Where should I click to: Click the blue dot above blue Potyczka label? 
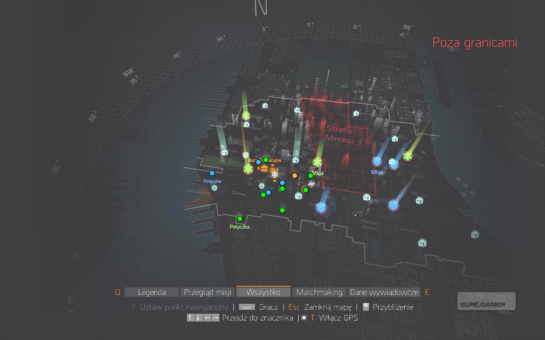pyautogui.click(x=212, y=173)
